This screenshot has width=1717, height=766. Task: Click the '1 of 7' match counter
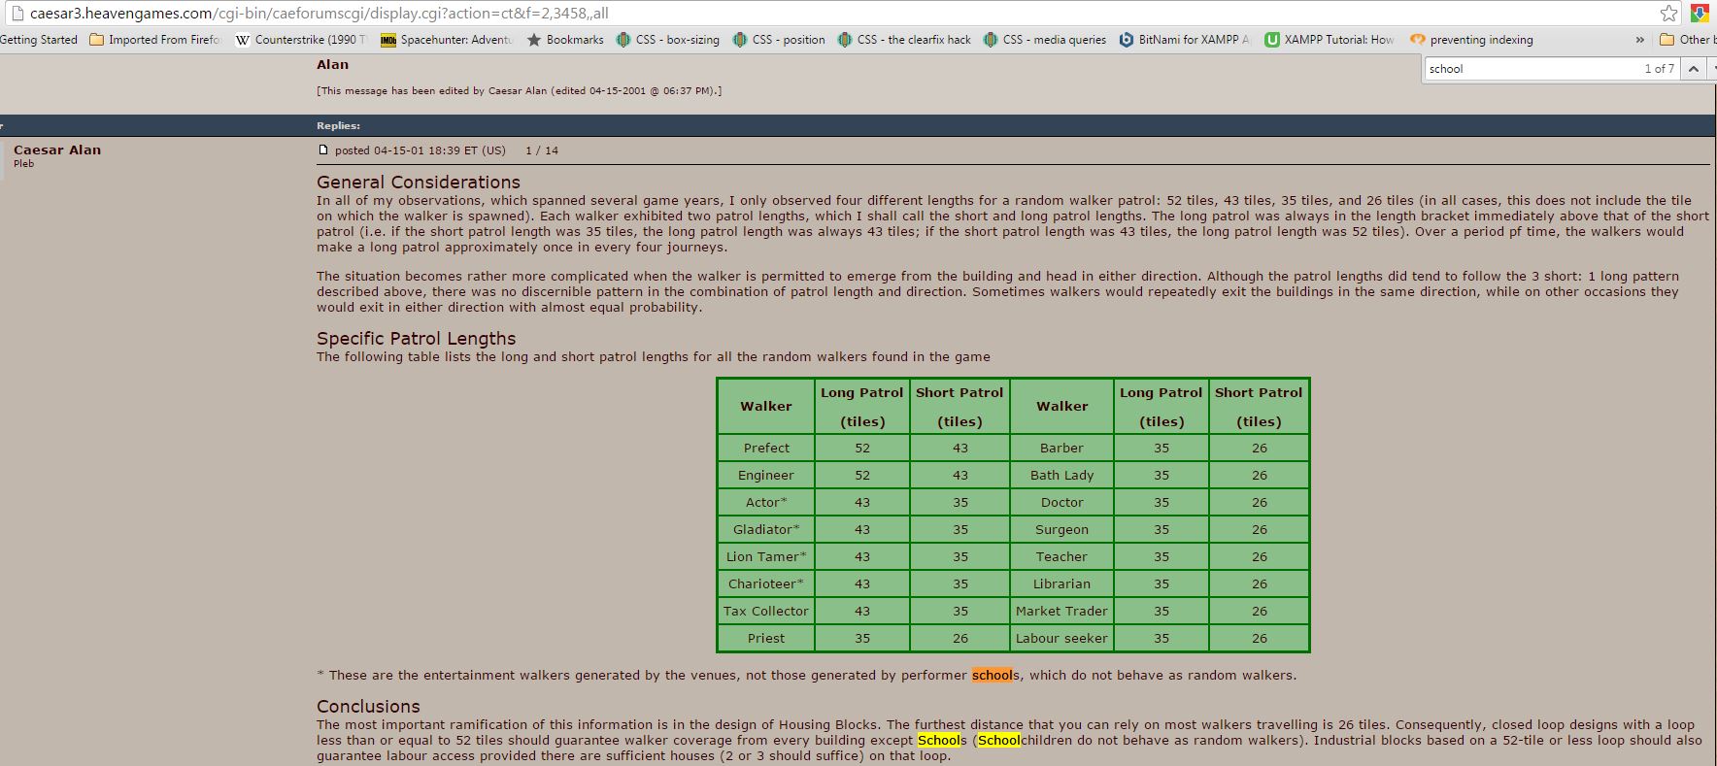[1659, 69]
